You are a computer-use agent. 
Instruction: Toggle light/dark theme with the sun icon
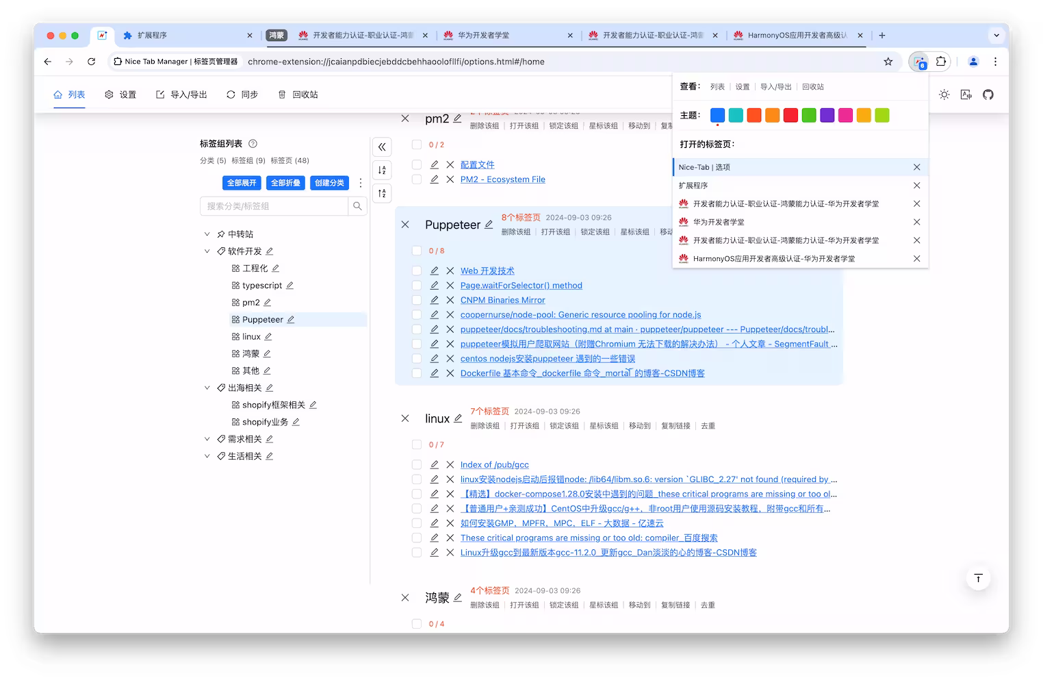(944, 95)
